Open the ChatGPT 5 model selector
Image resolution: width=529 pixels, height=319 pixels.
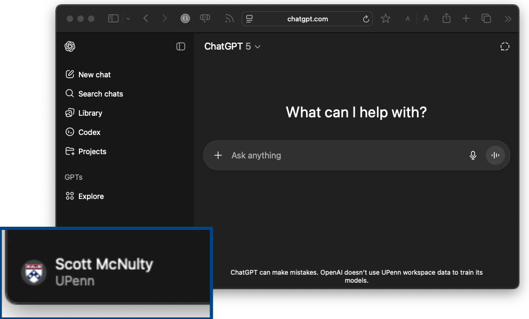232,46
